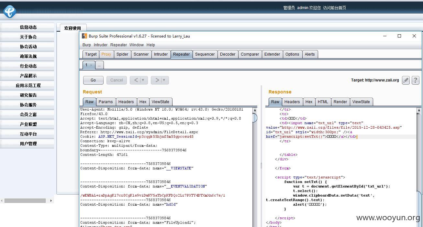
Task: Open the Burp menu
Action: pos(87,45)
